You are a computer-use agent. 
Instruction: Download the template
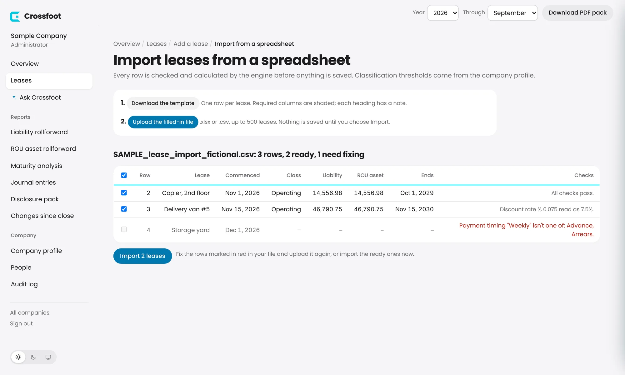tap(163, 103)
